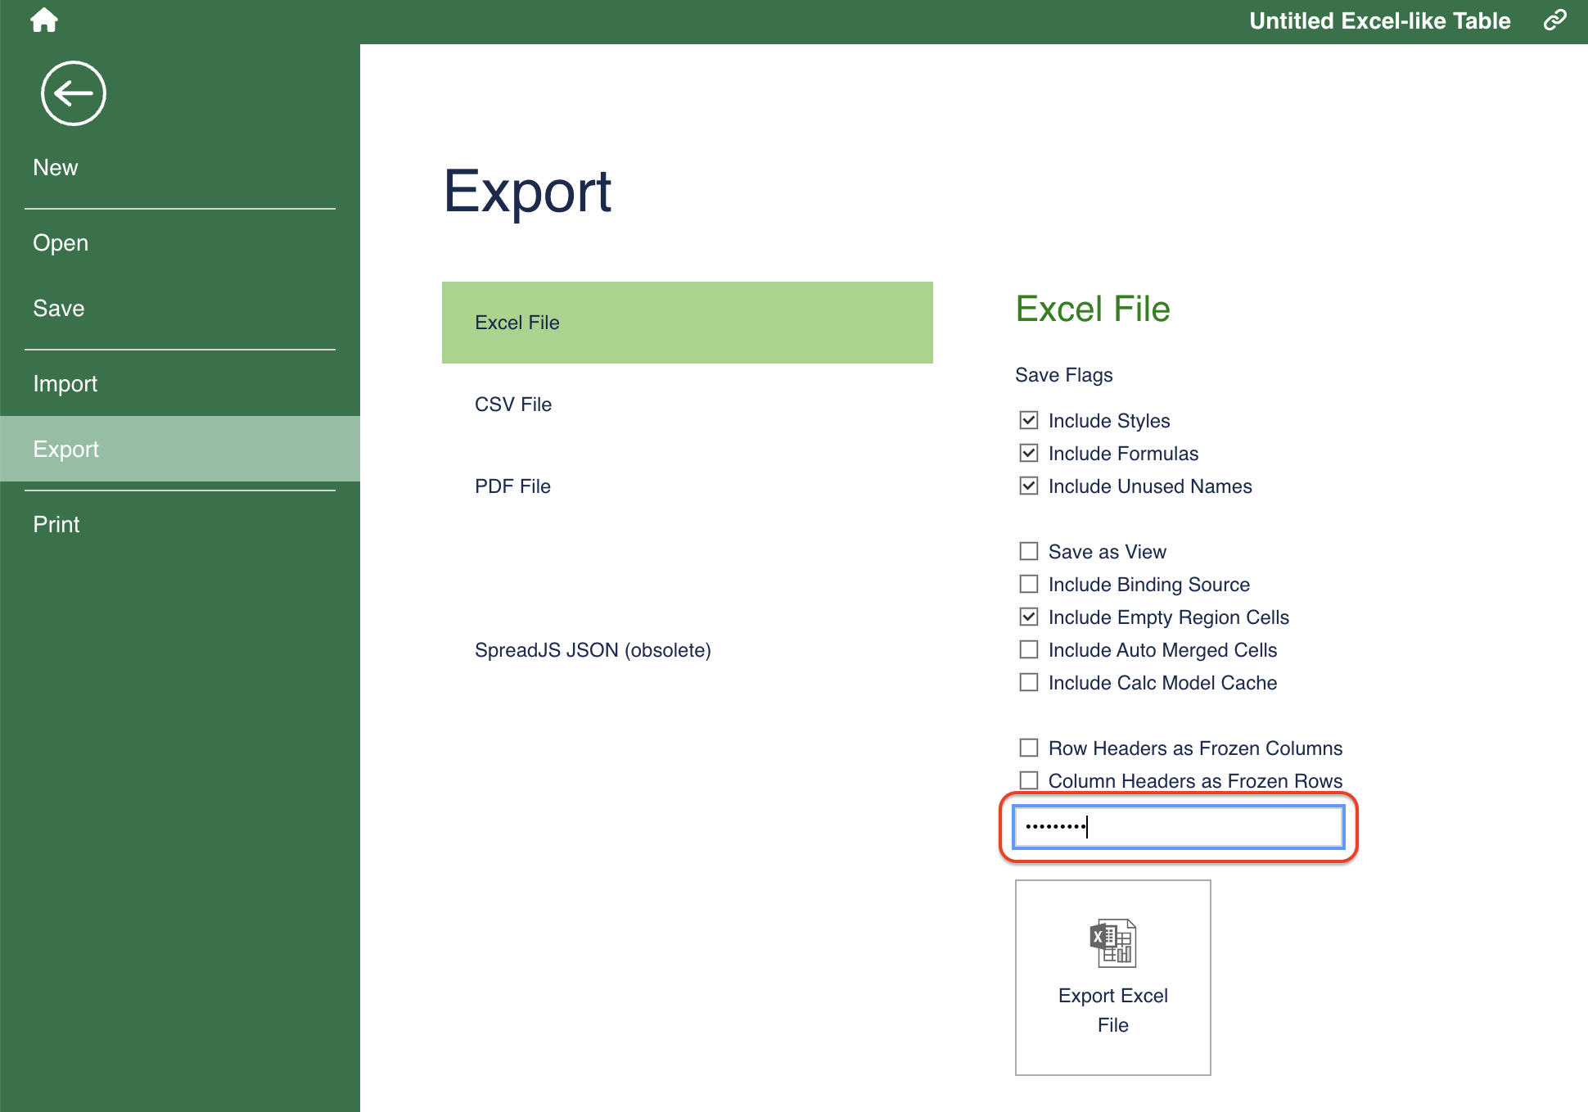
Task: Select Print from the sidebar menu
Action: pyautogui.click(x=56, y=523)
